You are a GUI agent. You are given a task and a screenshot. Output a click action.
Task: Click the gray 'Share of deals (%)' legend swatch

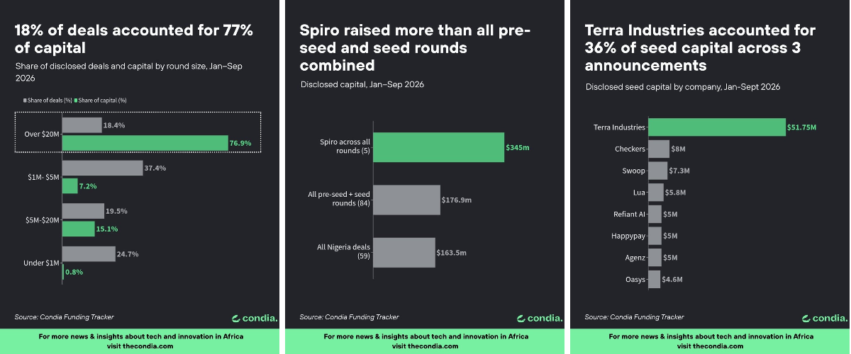25,101
